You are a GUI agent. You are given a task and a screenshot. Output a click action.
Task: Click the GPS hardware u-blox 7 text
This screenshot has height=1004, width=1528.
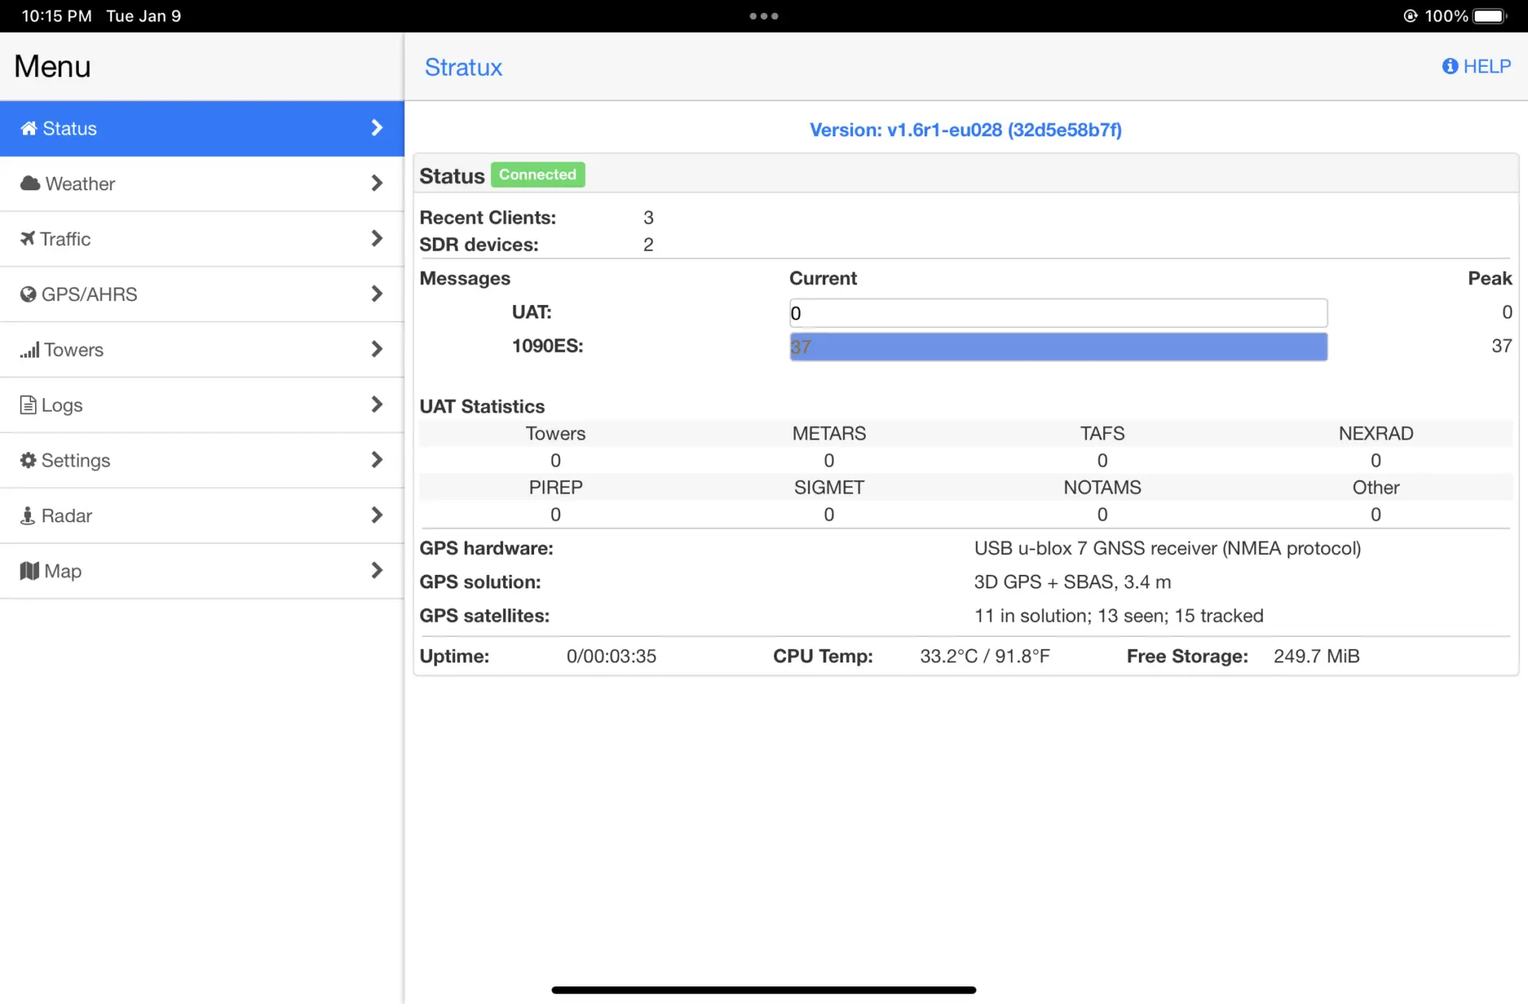[x=1167, y=549]
